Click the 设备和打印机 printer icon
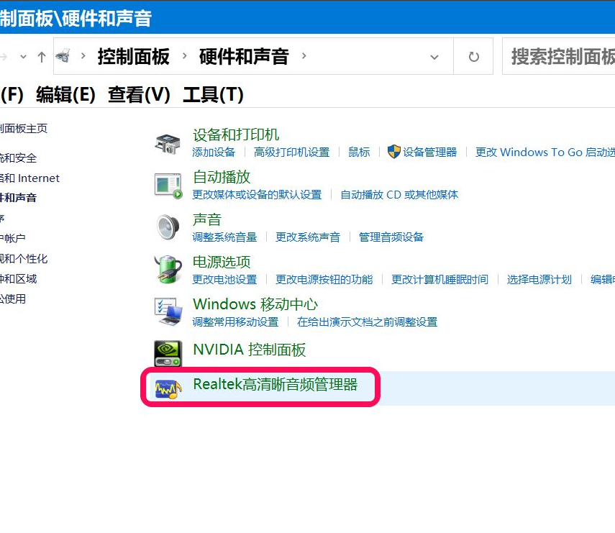This screenshot has width=615, height=533. coord(168,143)
